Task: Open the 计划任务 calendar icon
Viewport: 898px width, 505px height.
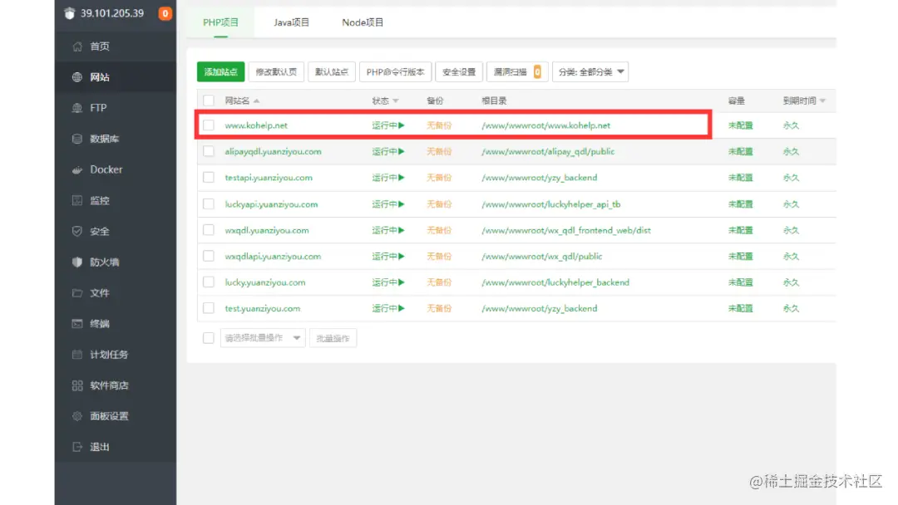Action: pos(77,355)
